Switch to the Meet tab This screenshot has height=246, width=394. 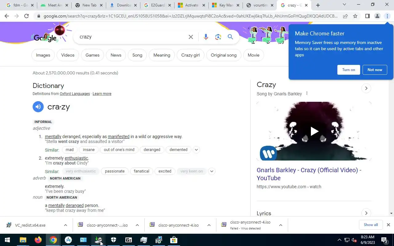[54, 5]
